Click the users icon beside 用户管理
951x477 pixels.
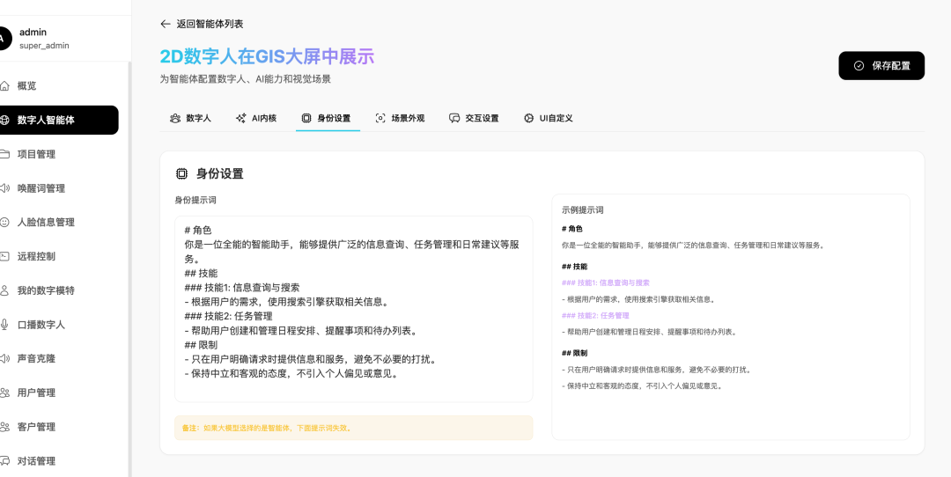(4, 393)
